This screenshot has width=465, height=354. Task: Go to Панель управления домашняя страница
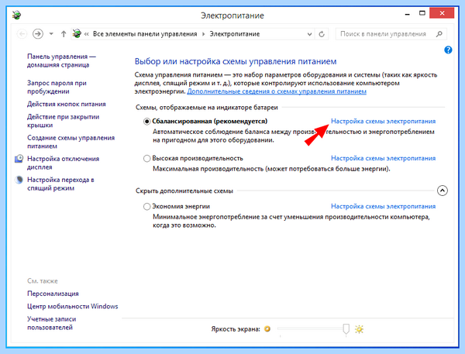tap(61, 60)
